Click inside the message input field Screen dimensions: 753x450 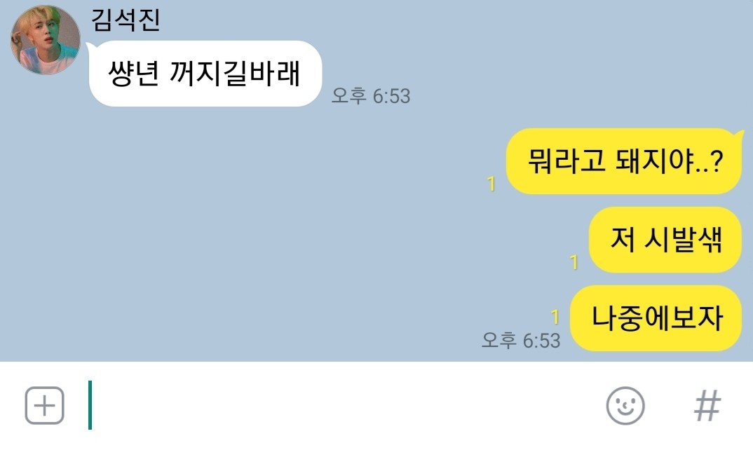336,405
